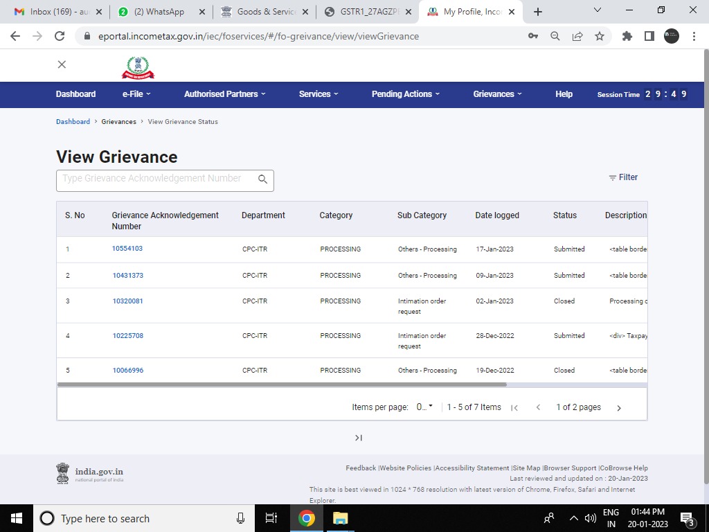This screenshot has width=709, height=532.
Task: Bookmark this page with star icon
Action: click(x=600, y=36)
